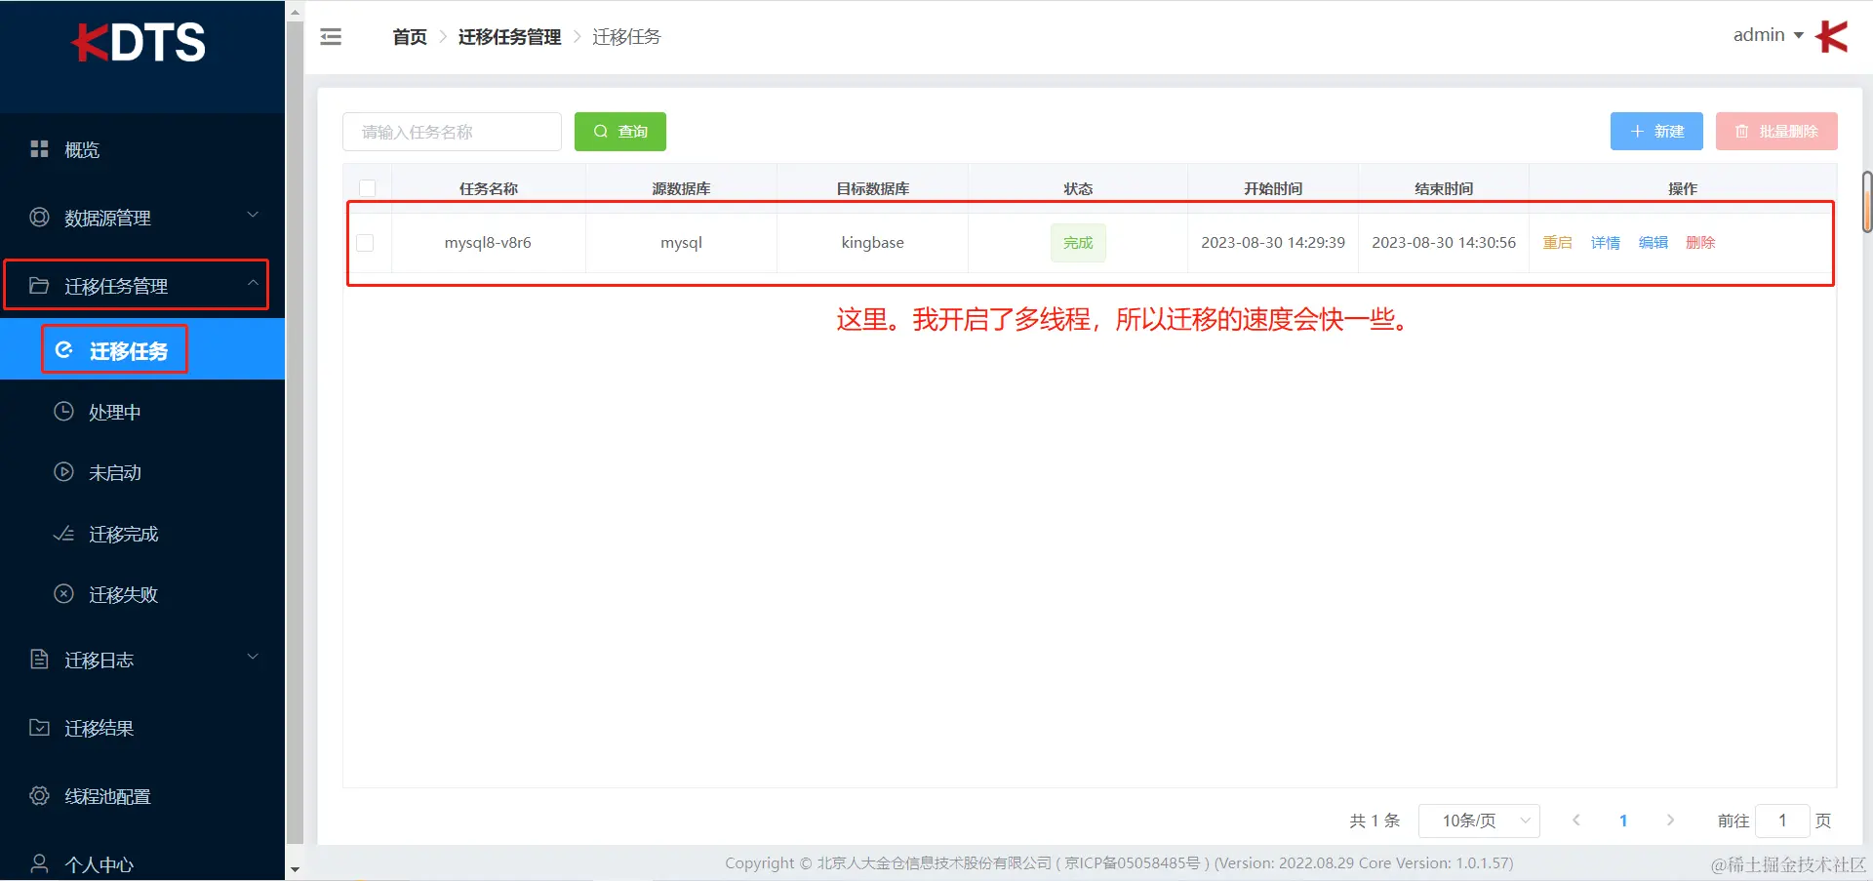This screenshot has height=881, width=1873.
Task: Click the 完成 status tag
Action: tap(1078, 243)
